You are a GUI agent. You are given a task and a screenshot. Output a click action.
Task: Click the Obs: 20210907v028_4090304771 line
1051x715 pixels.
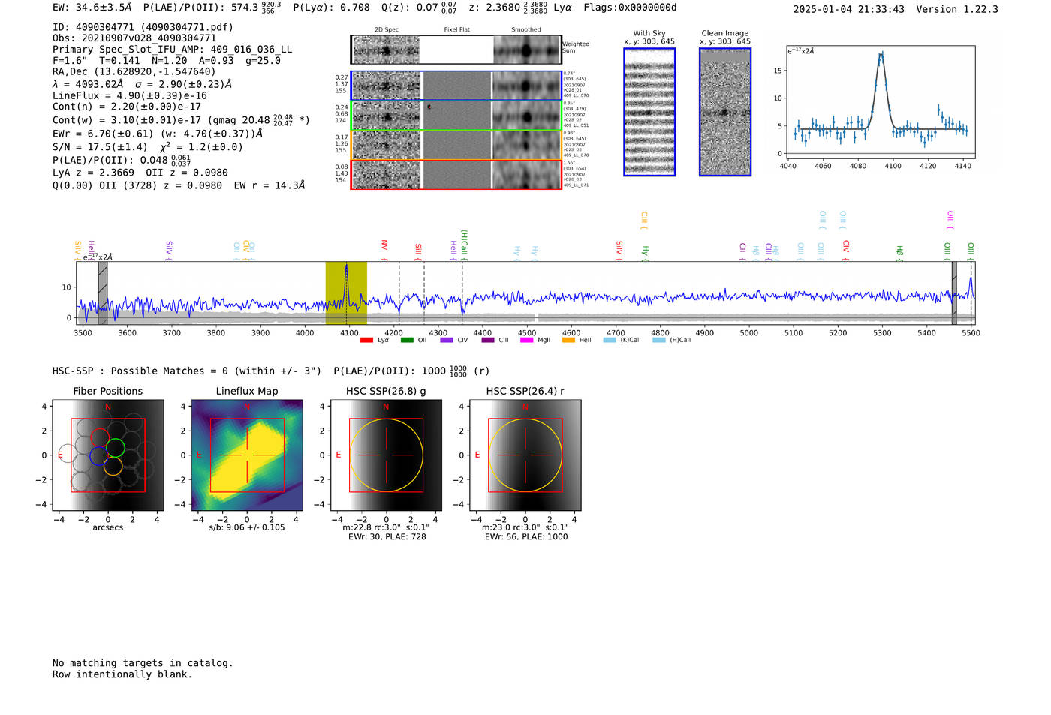134,38
